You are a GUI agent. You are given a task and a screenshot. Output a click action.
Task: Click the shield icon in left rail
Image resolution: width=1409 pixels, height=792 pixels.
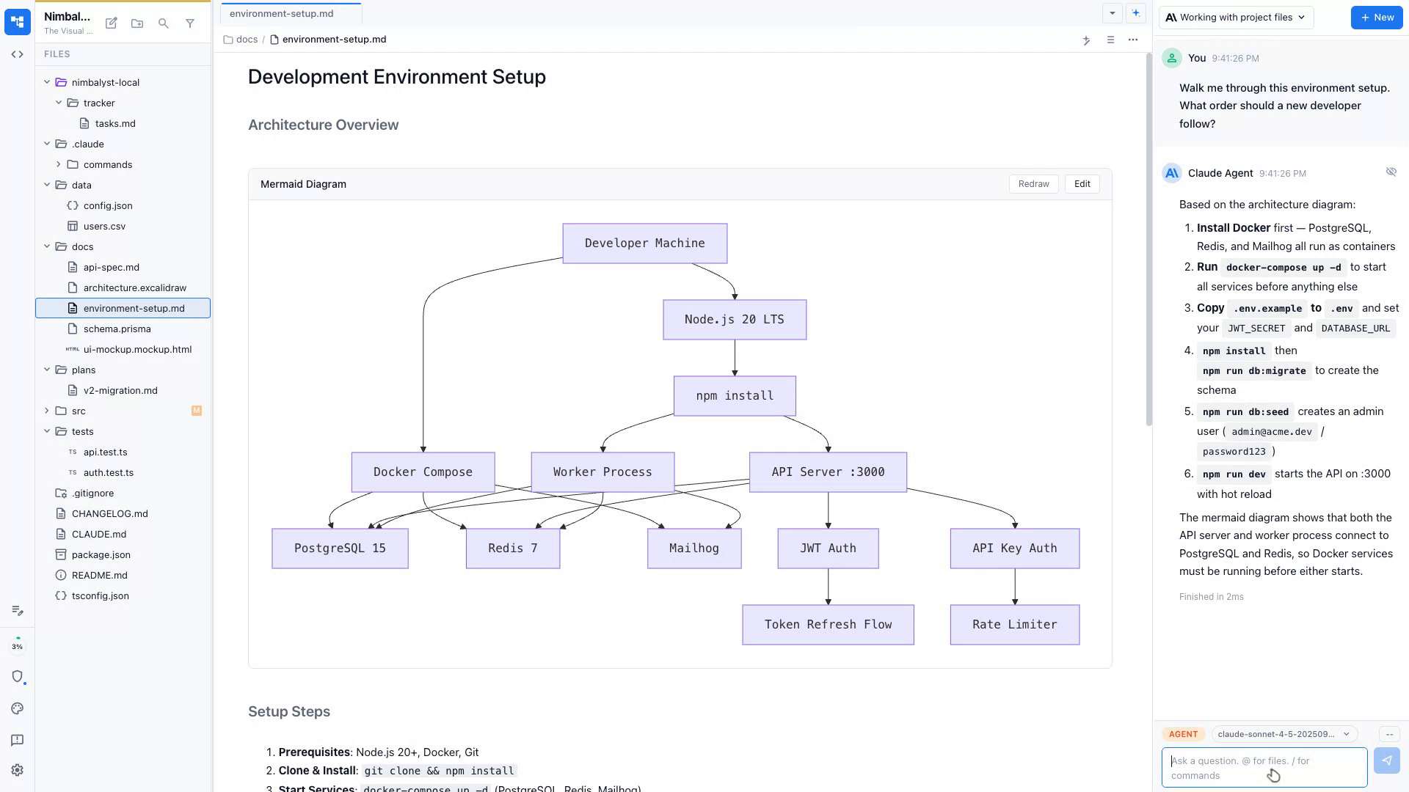pos(18,676)
